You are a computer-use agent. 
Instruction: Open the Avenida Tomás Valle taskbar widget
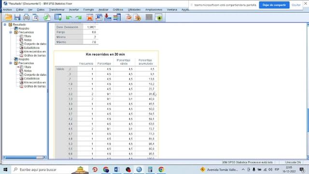tap(219, 170)
